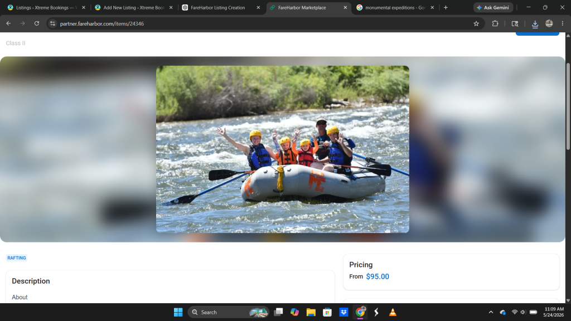Close the monumental expeditions tab
The width and height of the screenshot is (571, 321).
coord(432,7)
